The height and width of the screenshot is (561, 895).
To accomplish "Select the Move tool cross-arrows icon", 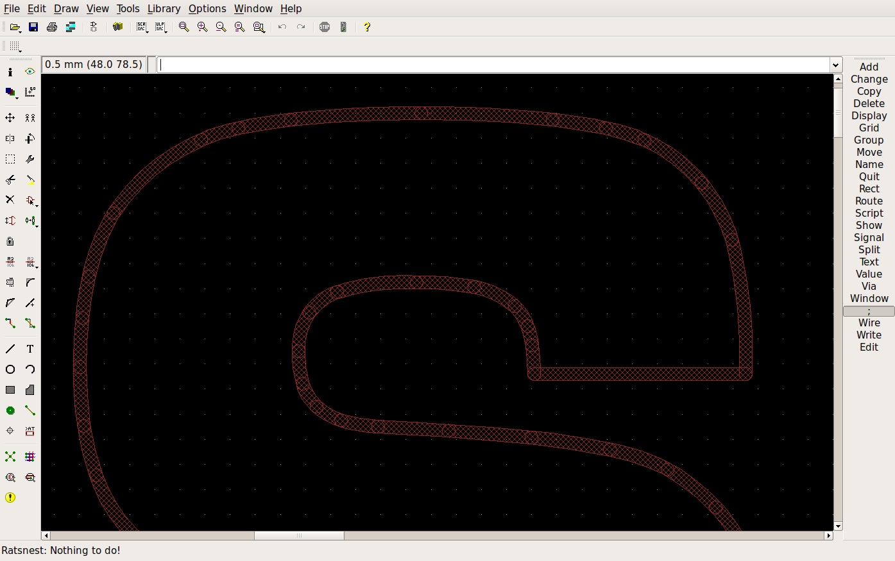I will (10, 118).
